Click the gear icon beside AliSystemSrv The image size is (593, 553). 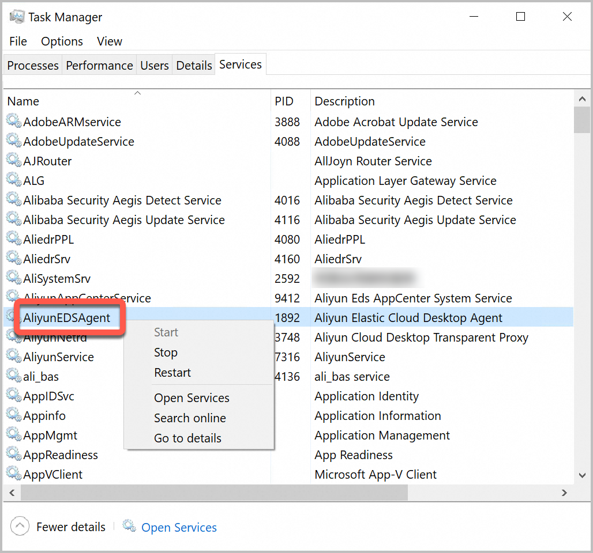14,278
